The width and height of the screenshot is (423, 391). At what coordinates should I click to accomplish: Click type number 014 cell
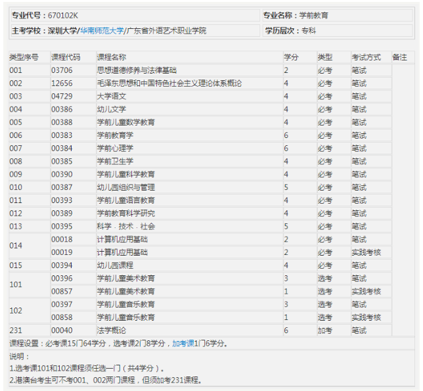tap(16, 246)
